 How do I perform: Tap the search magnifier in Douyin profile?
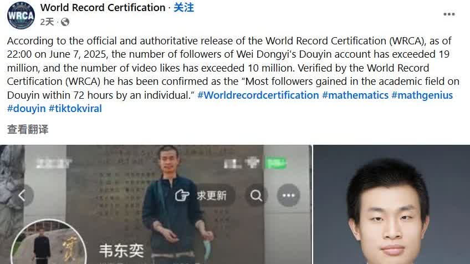(256, 196)
